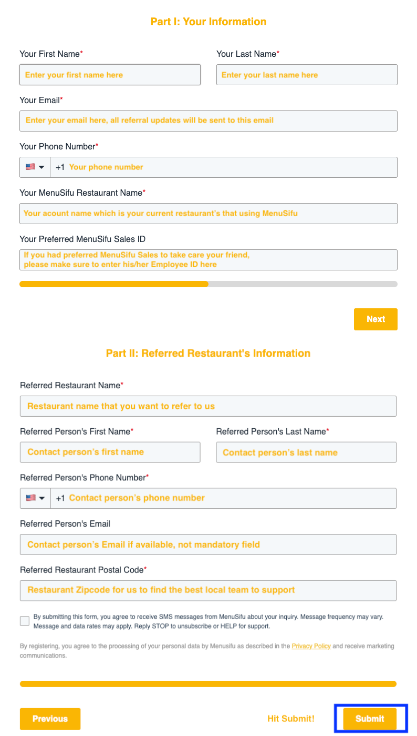417x736 pixels.
Task: Enable the SMS messages consent checkbox
Action: pyautogui.click(x=24, y=621)
